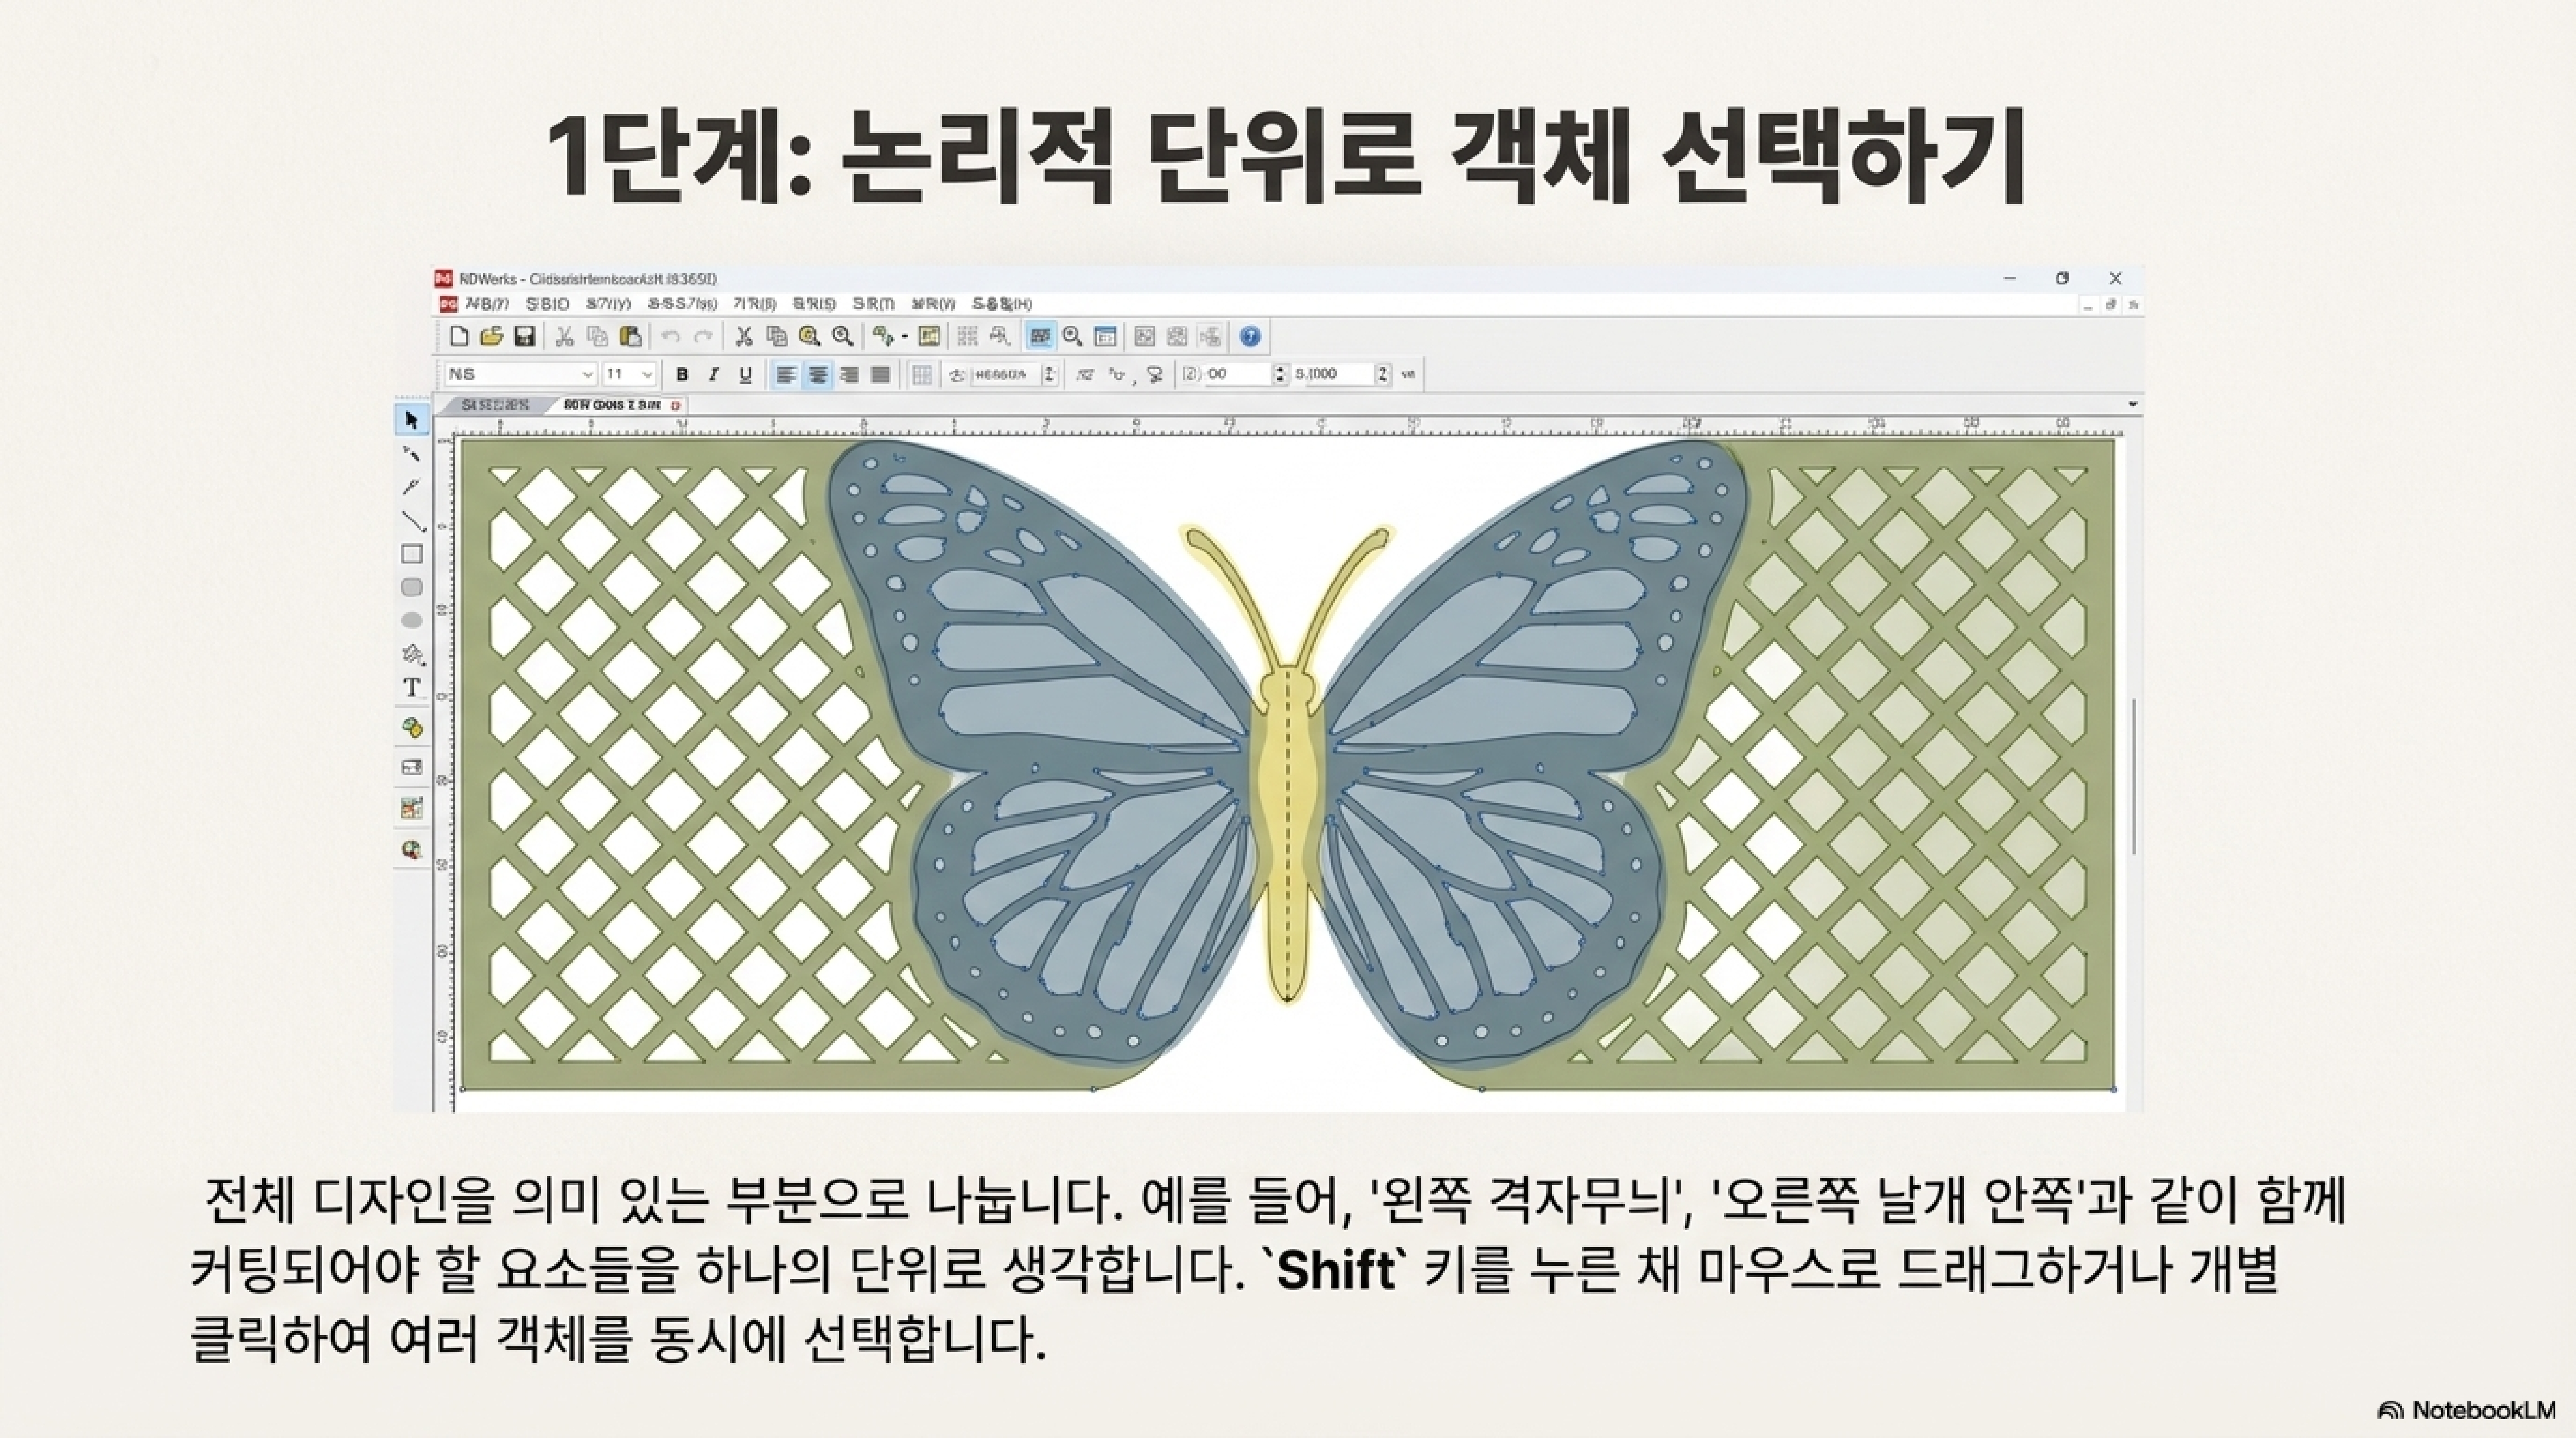Viewport: 2576px width, 1438px height.
Task: Expand the document tab list arrow
Action: 2132,405
